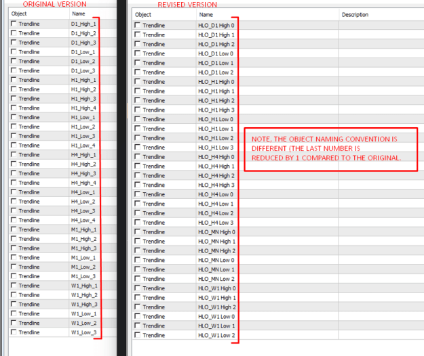Image resolution: width=424 pixels, height=356 pixels.
Task: Tick the HLO_MN High 0 checkbox
Action: click(137, 232)
